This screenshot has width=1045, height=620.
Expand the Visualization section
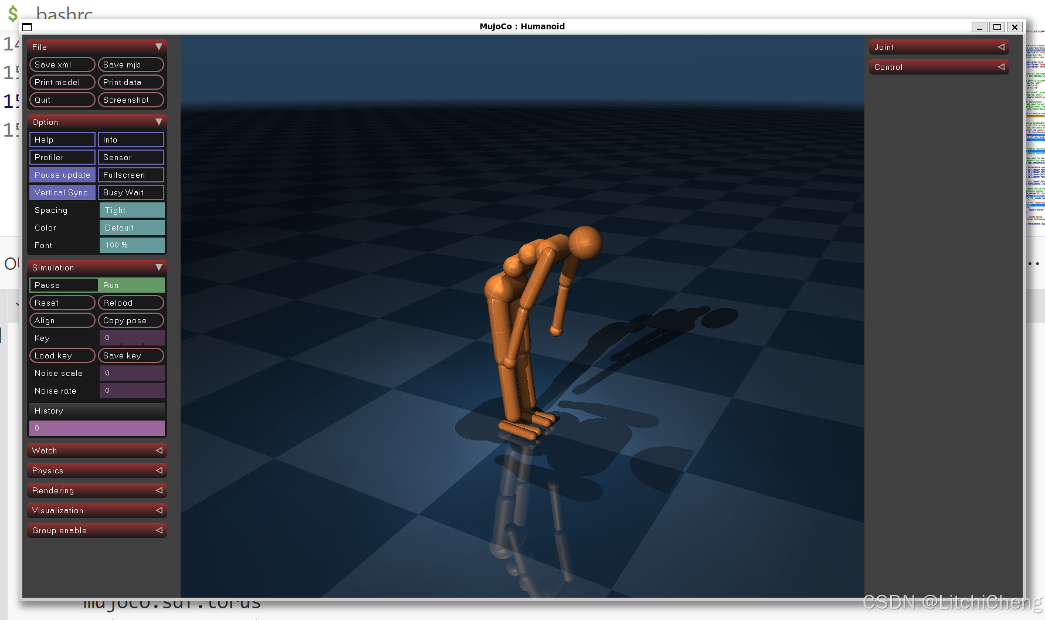(x=97, y=510)
